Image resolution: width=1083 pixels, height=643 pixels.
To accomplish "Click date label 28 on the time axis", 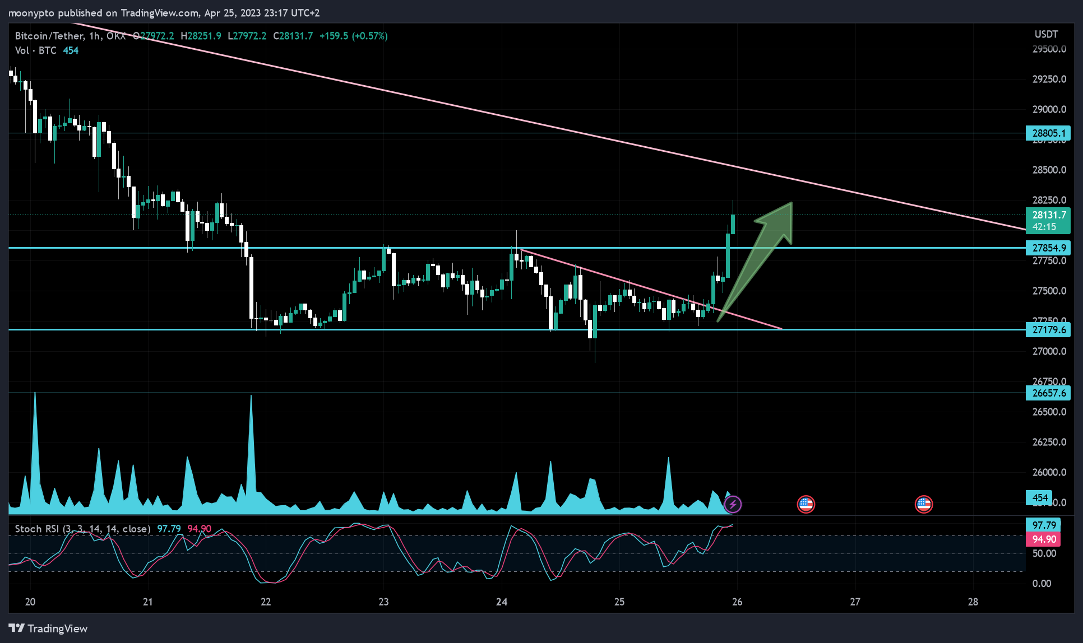I will point(973,602).
